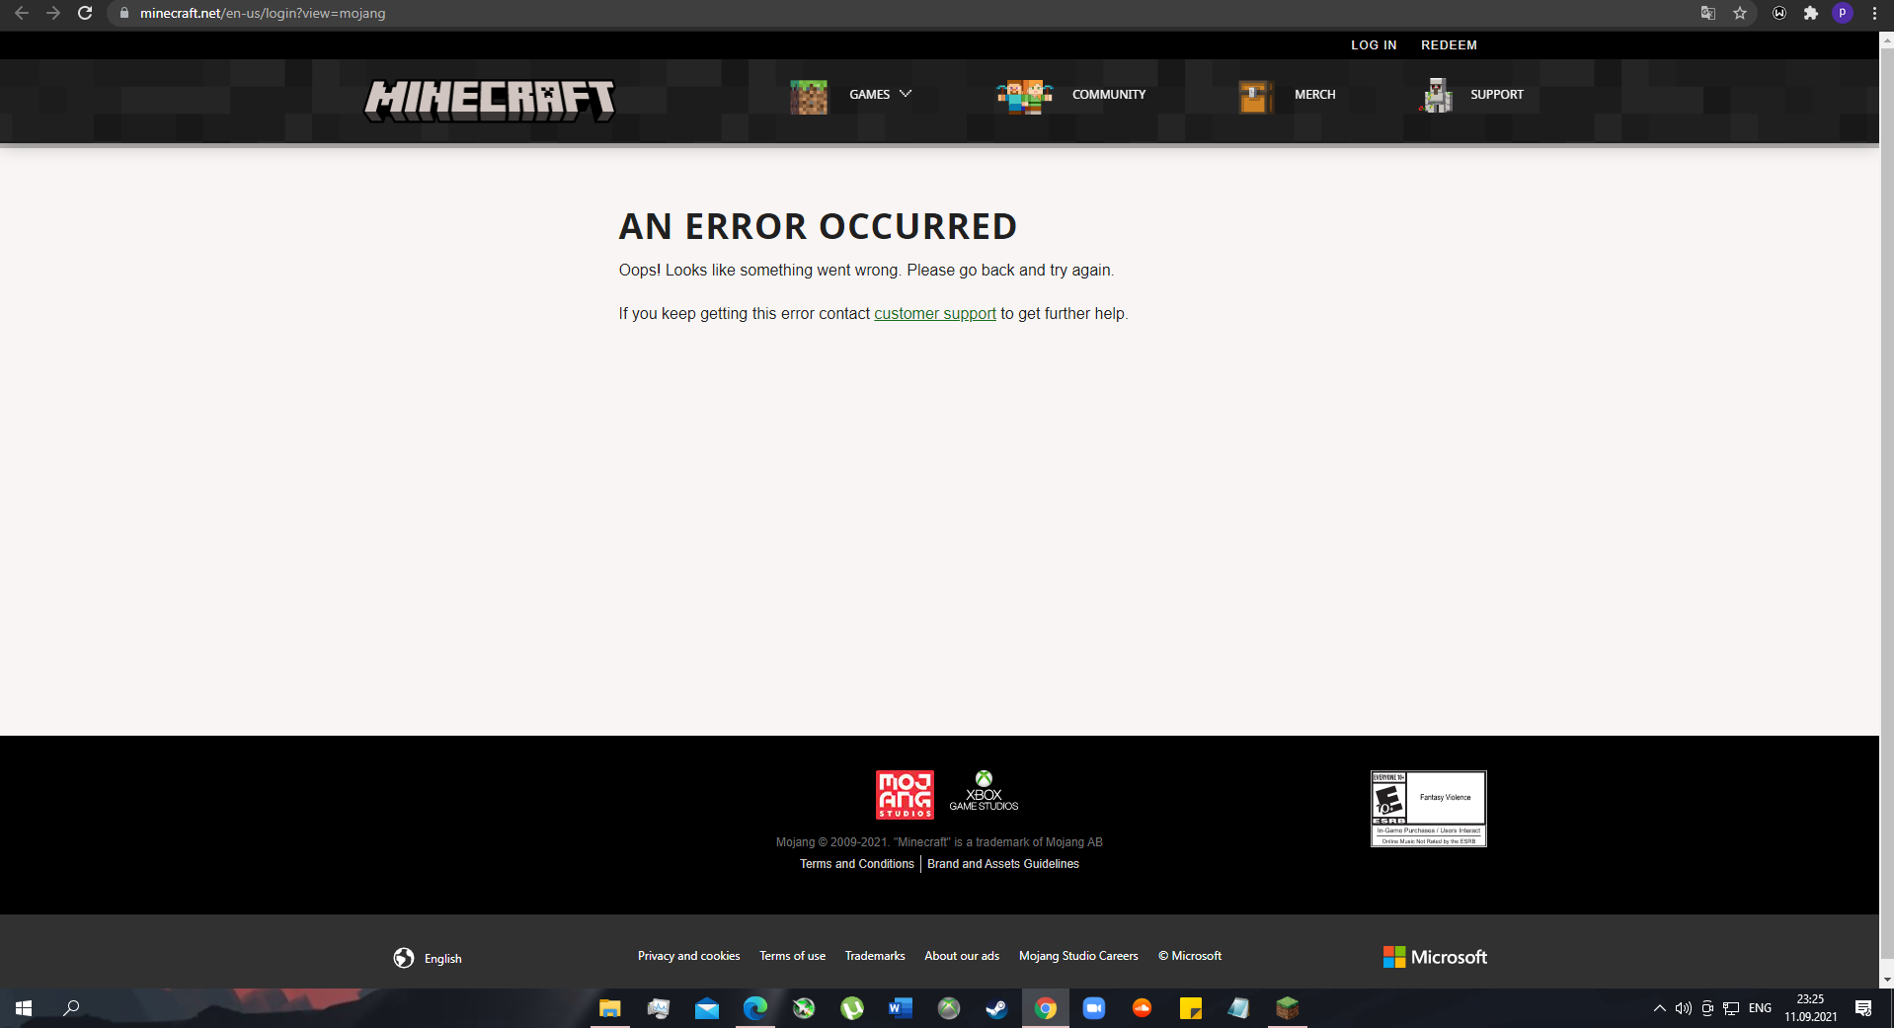Click the Mojang Studios logo in footer

[905, 795]
